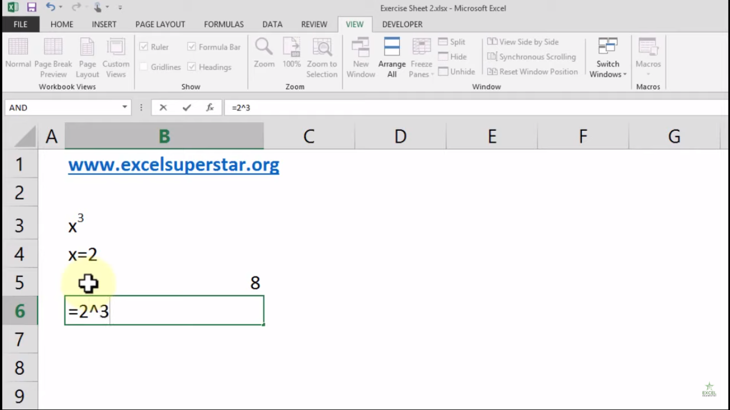Switch to the DEVELOPER tab

click(402, 24)
